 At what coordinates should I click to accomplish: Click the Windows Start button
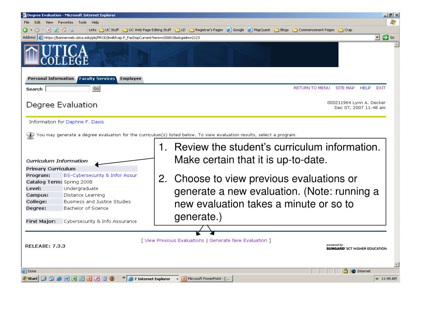click(30, 279)
